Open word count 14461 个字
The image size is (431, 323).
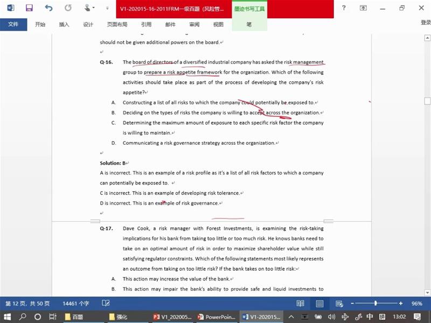click(x=76, y=304)
